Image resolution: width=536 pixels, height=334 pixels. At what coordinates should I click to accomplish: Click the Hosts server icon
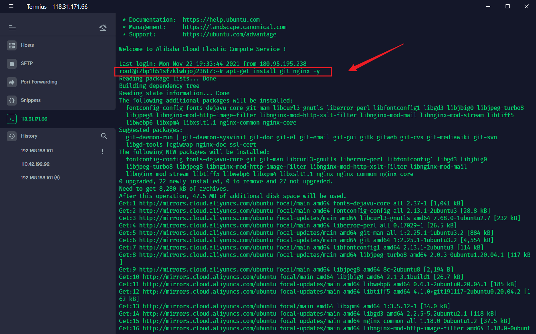pos(12,45)
